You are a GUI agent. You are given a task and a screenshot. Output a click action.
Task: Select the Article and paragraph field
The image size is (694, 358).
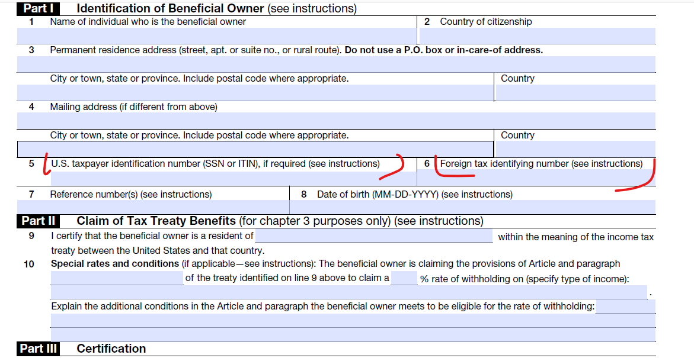117,278
